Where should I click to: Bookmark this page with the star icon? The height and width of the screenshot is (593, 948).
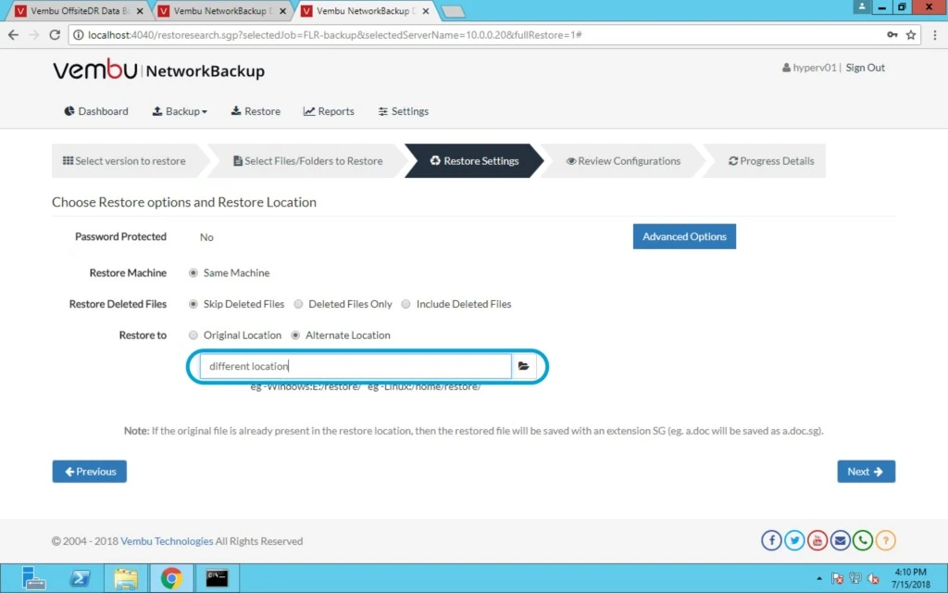coord(911,35)
